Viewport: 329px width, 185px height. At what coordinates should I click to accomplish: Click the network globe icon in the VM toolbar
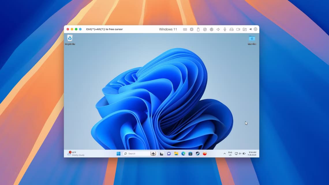click(212, 29)
